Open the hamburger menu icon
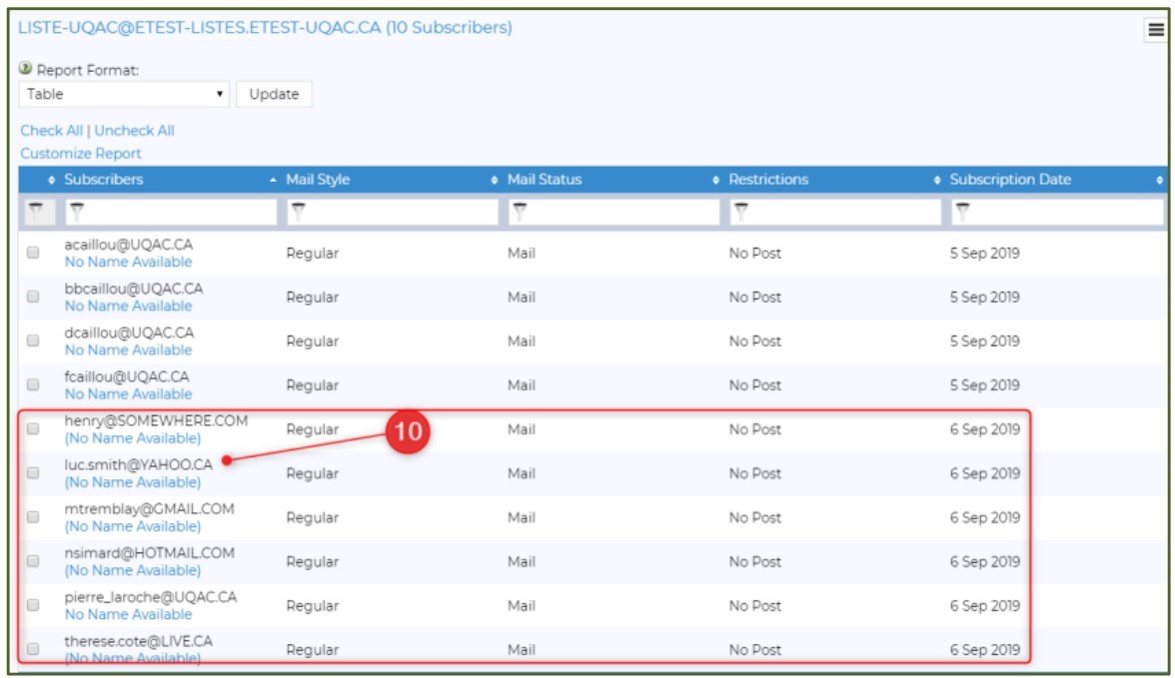1175x678 pixels. (x=1155, y=31)
